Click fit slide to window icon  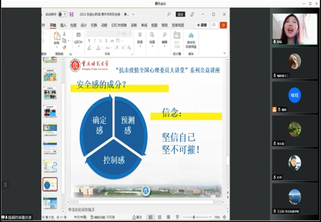point(225,217)
